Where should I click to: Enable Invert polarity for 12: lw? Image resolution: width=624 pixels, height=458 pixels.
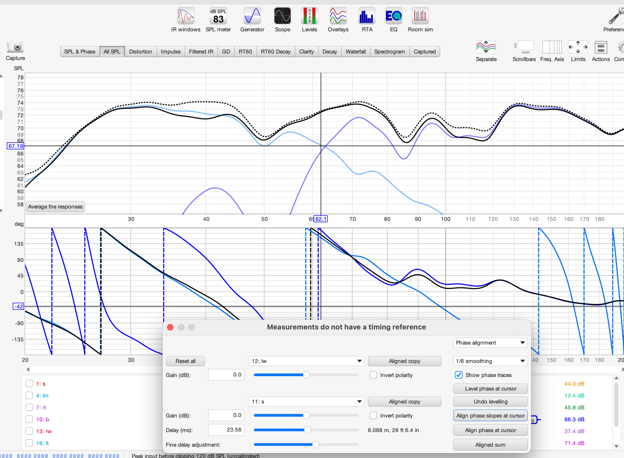point(373,375)
